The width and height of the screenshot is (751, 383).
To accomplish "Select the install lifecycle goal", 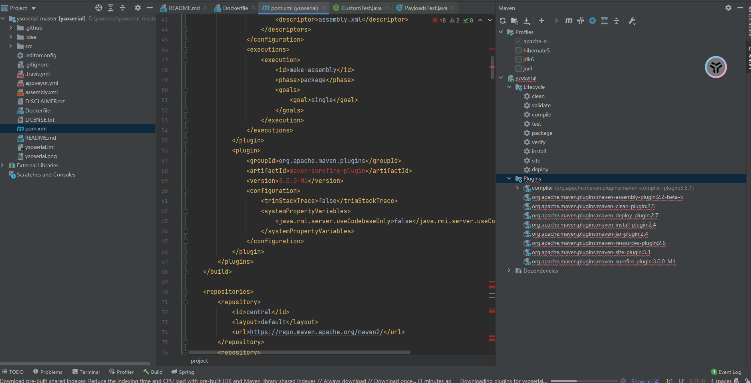I will [x=539, y=151].
